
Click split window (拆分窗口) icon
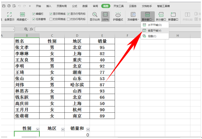coord(161,14)
